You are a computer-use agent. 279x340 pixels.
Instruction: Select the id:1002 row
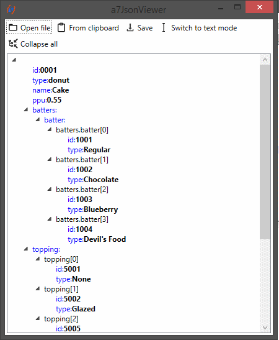pos(80,170)
